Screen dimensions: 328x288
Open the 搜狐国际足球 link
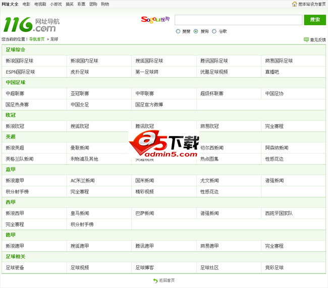click(x=149, y=61)
